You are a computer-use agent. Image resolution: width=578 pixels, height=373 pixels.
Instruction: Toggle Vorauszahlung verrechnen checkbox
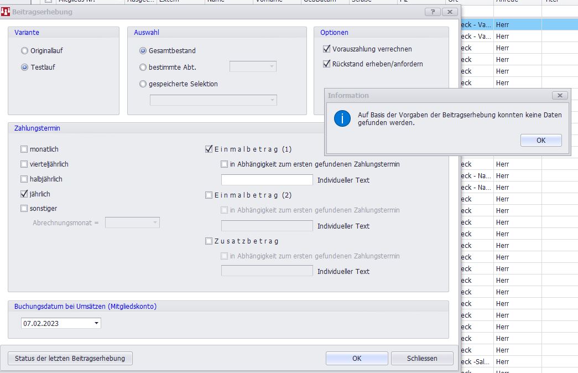(327, 49)
